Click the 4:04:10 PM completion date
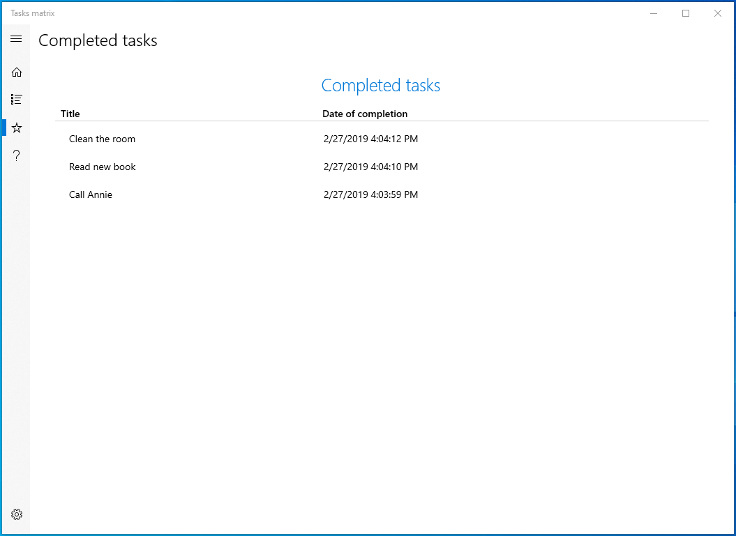 370,167
